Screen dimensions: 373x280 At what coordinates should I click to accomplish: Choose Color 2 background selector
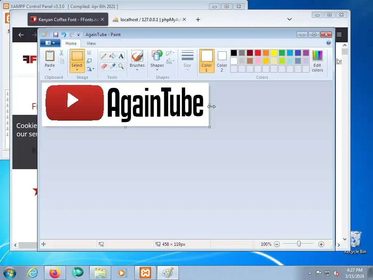tap(222, 61)
